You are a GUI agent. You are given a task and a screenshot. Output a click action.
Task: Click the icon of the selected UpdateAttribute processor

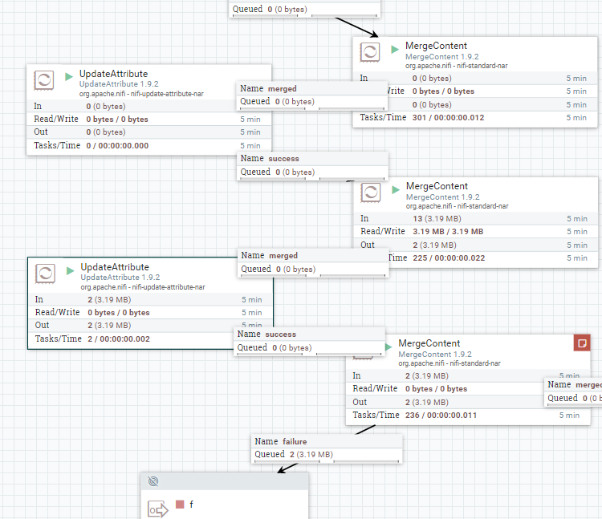(x=45, y=273)
